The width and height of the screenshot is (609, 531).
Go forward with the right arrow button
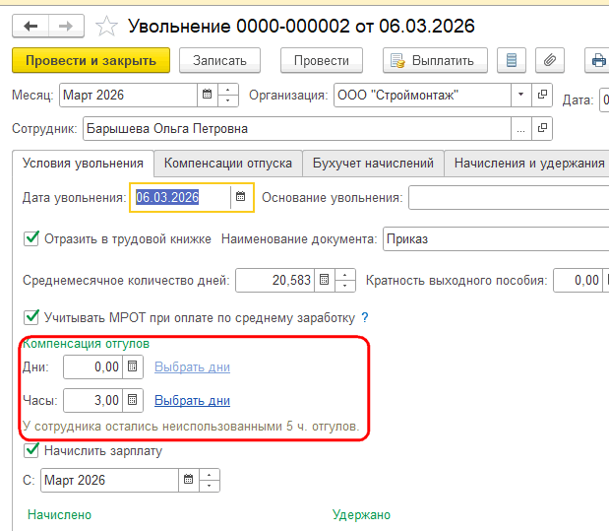pos(66,27)
